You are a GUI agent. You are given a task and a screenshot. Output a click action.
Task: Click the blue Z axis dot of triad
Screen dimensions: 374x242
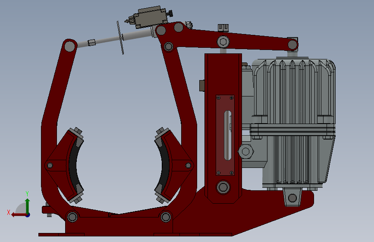tap(28, 215)
